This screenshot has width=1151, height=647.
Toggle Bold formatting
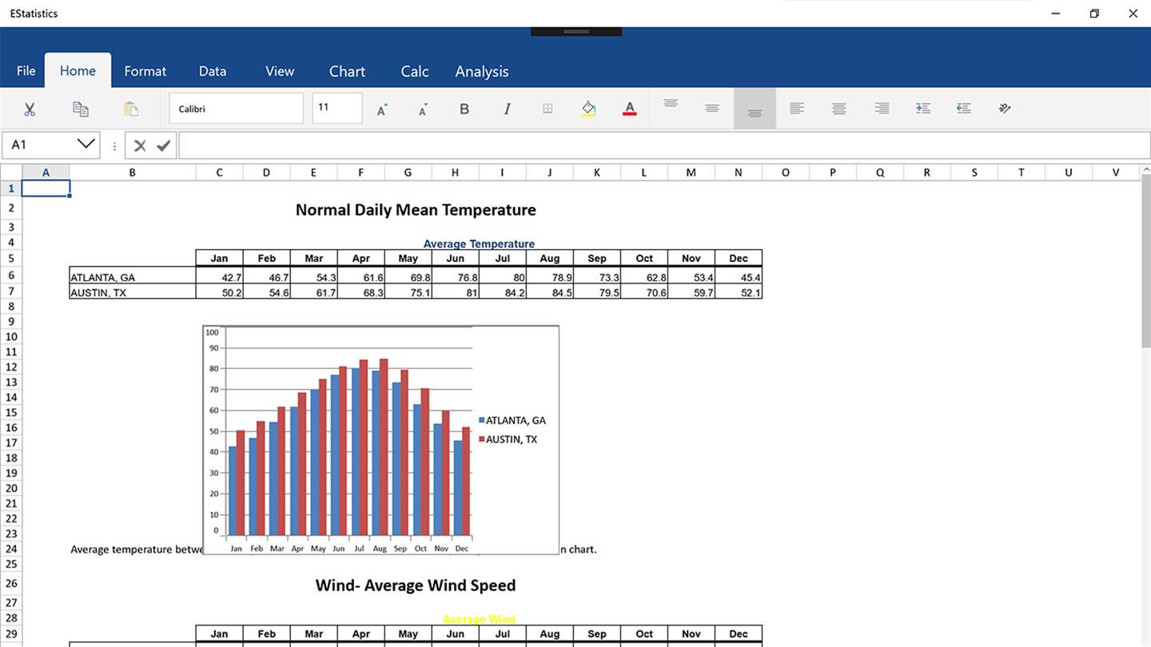(464, 109)
